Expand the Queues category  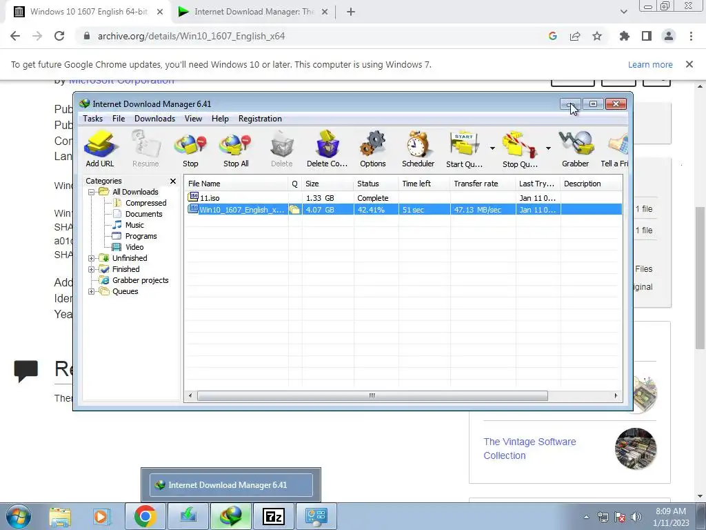click(92, 292)
